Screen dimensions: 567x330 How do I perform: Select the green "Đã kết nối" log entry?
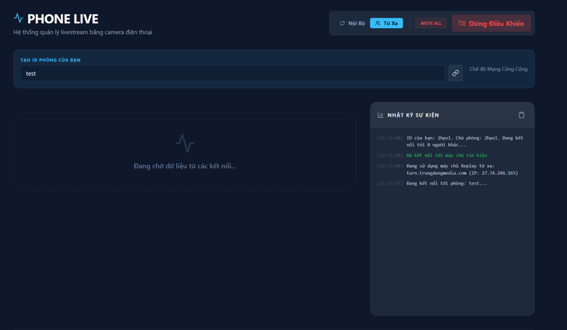(446, 155)
